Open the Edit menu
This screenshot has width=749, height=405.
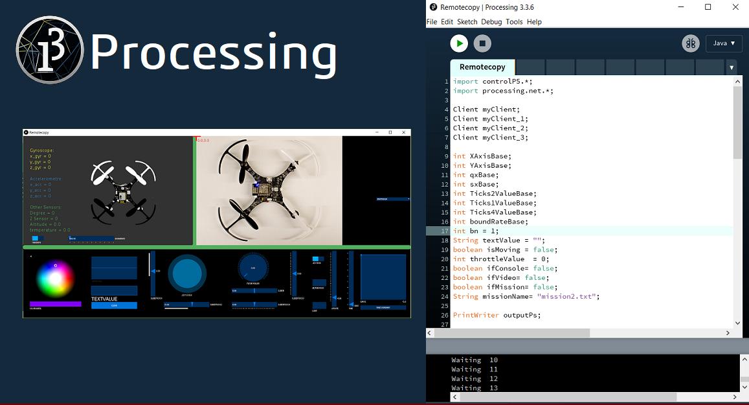click(x=447, y=22)
